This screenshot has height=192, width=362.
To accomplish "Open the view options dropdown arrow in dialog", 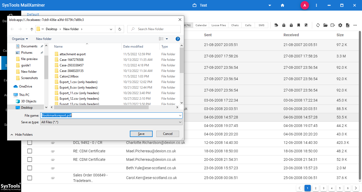I will (167, 39).
